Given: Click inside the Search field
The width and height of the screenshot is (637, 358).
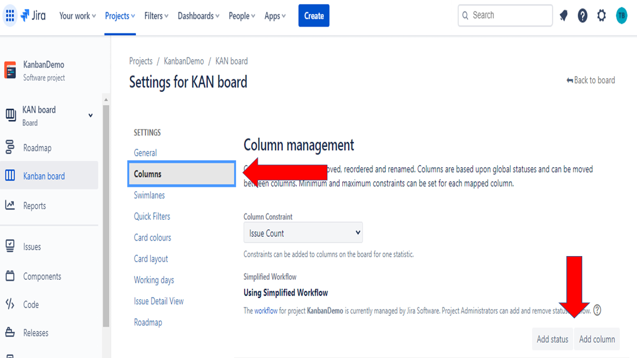Looking at the screenshot, I should 505,15.
